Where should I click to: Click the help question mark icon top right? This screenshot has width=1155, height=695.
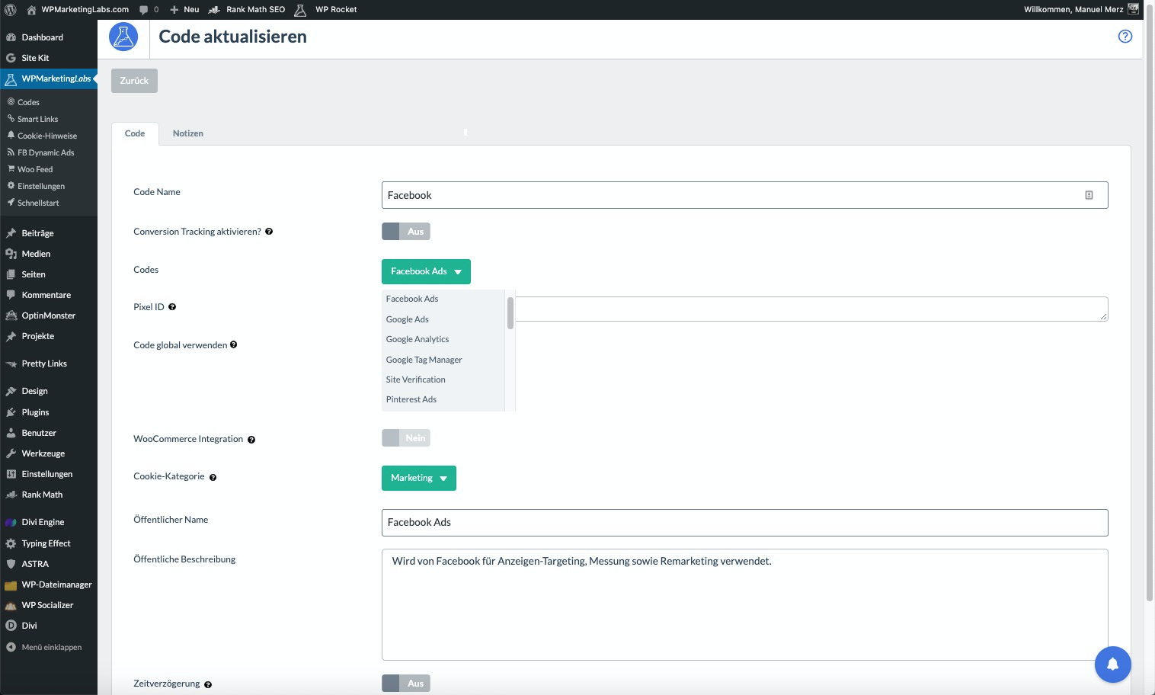(x=1125, y=37)
